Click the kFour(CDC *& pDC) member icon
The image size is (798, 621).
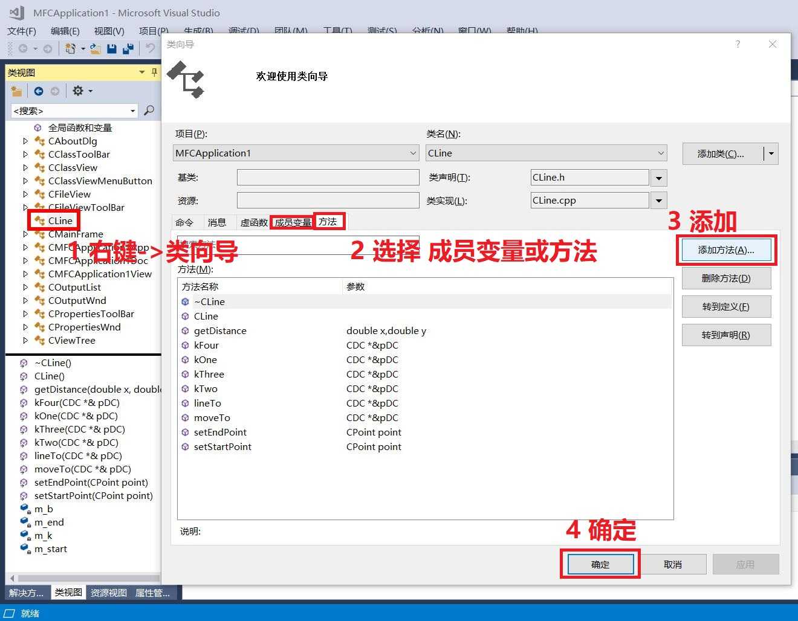[24, 402]
